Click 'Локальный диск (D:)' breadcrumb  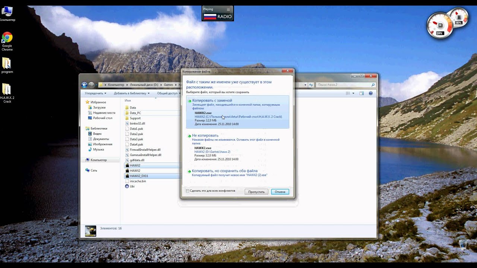144,85
